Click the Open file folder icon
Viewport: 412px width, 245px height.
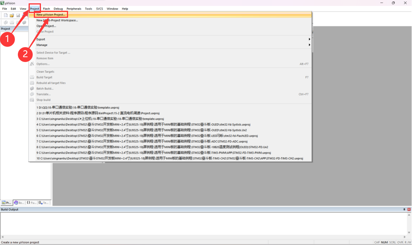pos(12,16)
